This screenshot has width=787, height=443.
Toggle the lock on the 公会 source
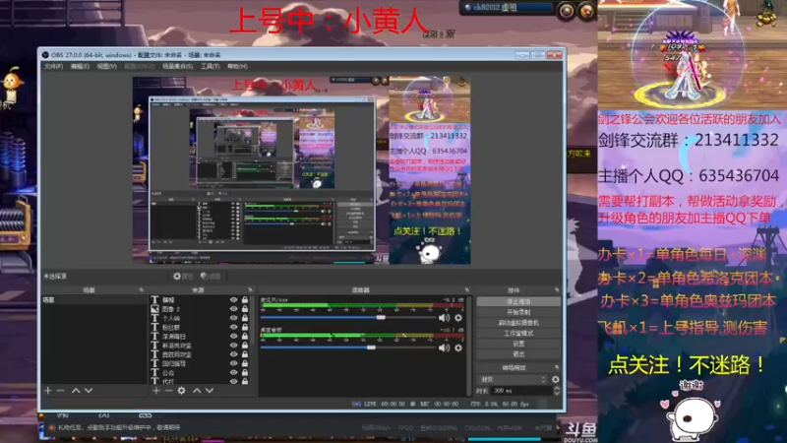245,372
